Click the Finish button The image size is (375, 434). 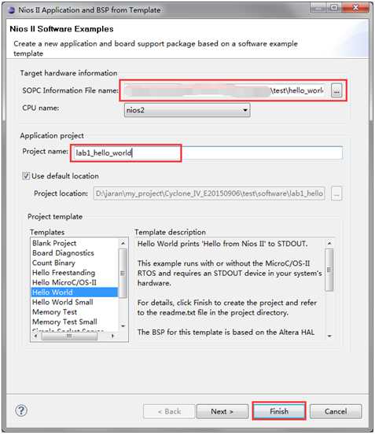click(279, 411)
